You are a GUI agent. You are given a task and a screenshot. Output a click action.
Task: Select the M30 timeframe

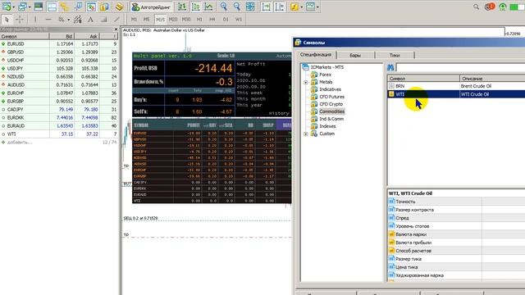click(186, 20)
